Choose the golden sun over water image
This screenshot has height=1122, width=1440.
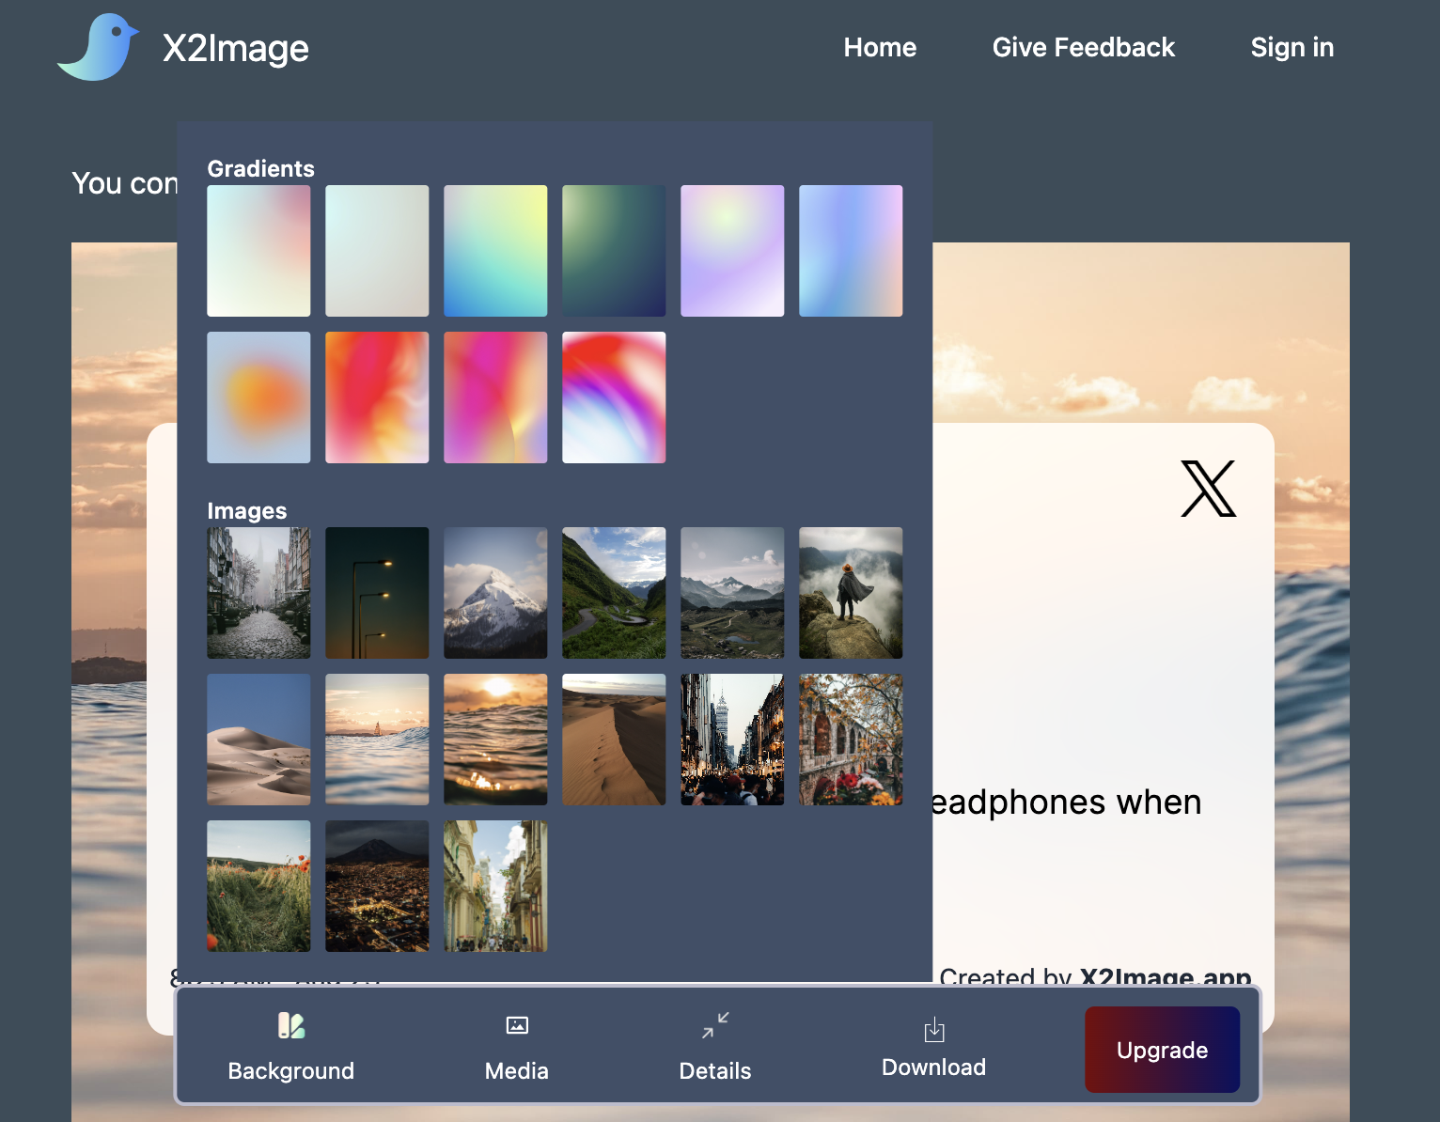[x=495, y=740]
